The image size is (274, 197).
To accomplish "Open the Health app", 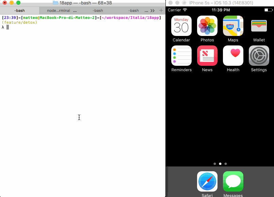I will pos(233,56).
